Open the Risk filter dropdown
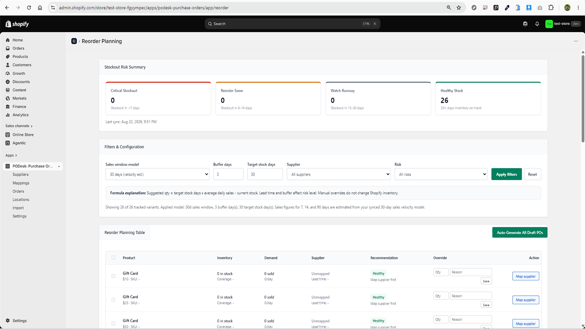This screenshot has width=585, height=329. tap(441, 174)
